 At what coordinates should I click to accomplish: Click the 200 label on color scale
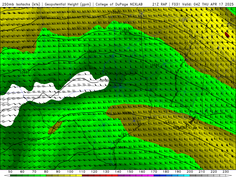[190, 172]
